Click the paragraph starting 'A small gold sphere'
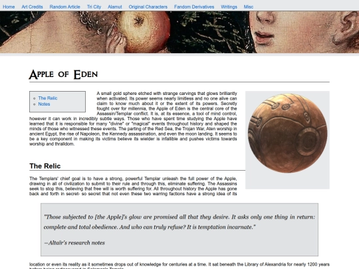The height and width of the screenshot is (269, 359). pyautogui.click(x=133, y=118)
